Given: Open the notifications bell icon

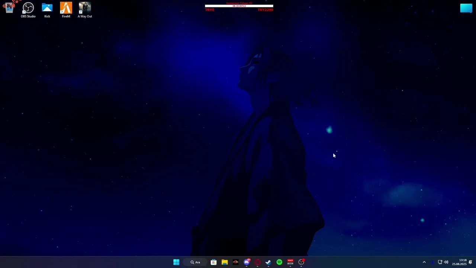Looking at the screenshot, I should [x=470, y=262].
